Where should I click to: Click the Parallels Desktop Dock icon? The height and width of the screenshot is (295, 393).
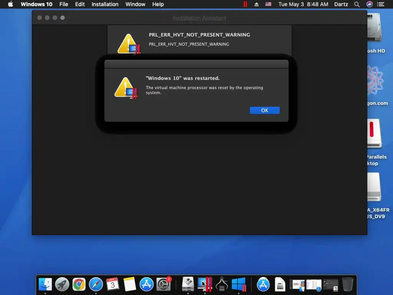point(205,284)
